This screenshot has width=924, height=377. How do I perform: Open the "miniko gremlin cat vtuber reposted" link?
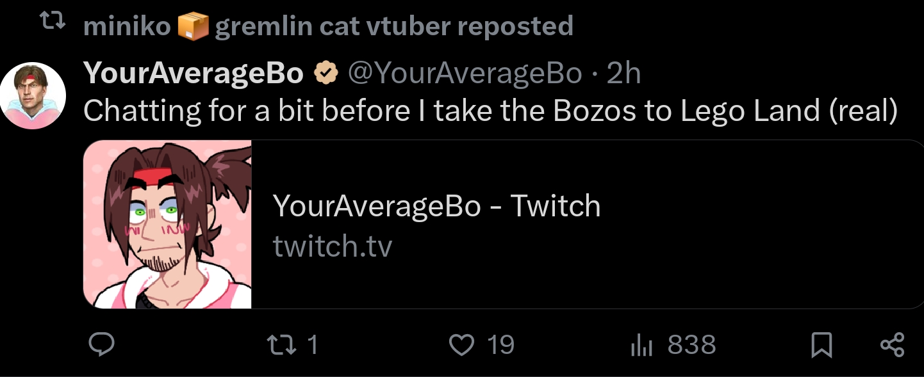[x=328, y=26]
